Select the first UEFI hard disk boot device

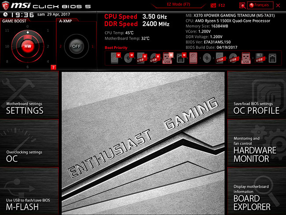115,58
